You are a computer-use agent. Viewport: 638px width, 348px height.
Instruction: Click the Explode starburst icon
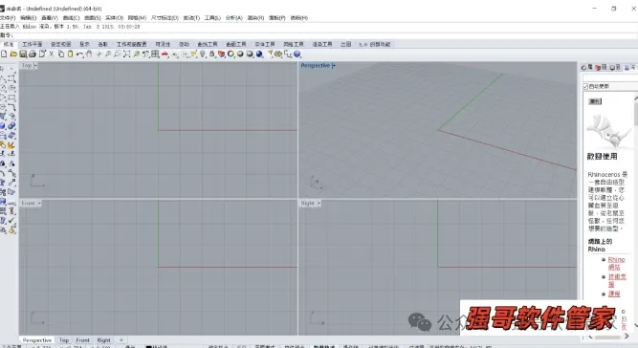[11, 144]
